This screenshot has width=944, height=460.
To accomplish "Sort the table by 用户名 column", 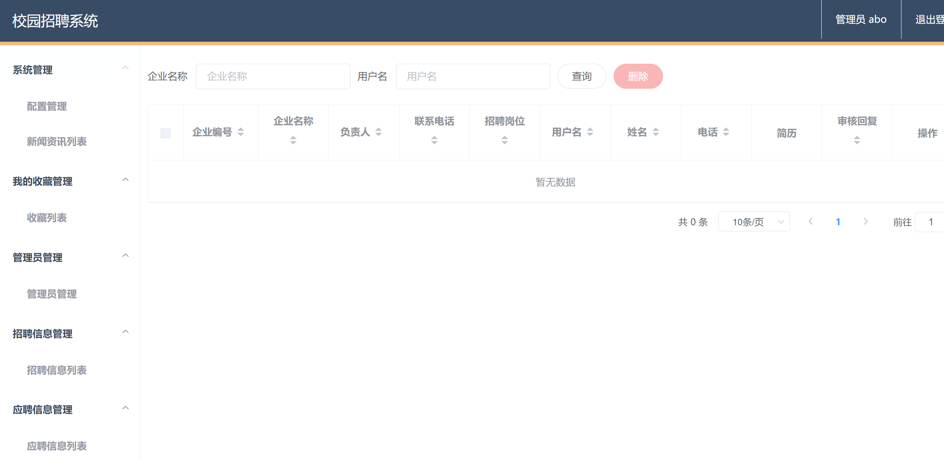I will coord(590,132).
